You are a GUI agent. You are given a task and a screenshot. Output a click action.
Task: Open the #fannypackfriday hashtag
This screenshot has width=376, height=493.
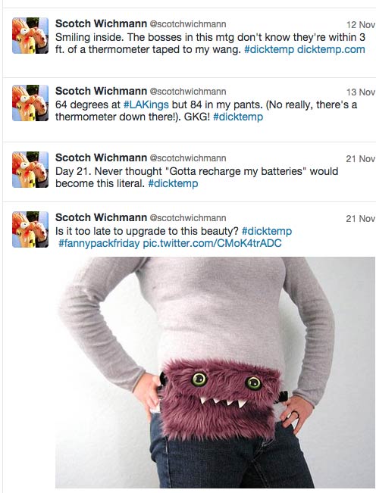(x=99, y=243)
